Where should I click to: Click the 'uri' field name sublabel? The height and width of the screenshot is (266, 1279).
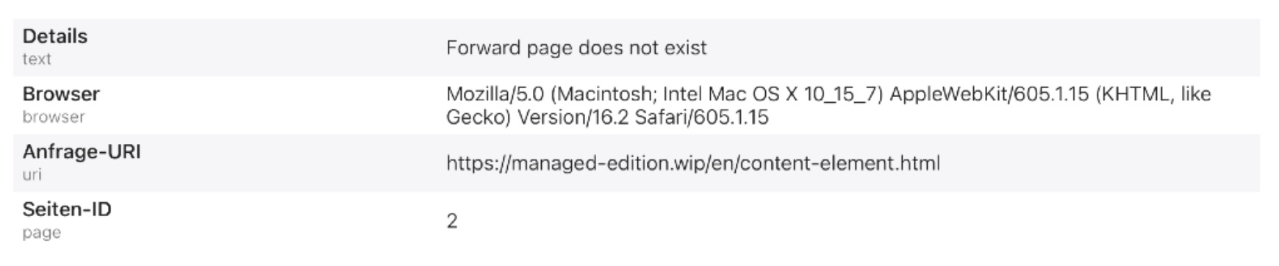32,175
